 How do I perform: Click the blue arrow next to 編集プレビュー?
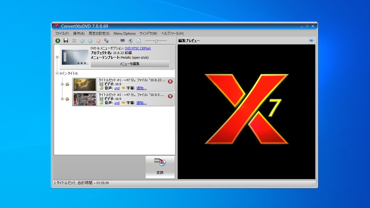point(312,40)
